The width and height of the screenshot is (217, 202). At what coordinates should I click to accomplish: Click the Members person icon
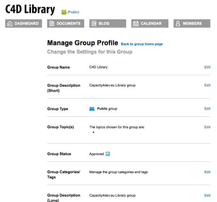(178, 23)
